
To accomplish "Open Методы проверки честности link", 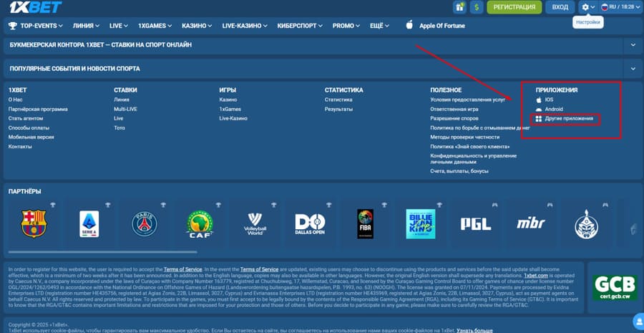I will click(x=465, y=137).
